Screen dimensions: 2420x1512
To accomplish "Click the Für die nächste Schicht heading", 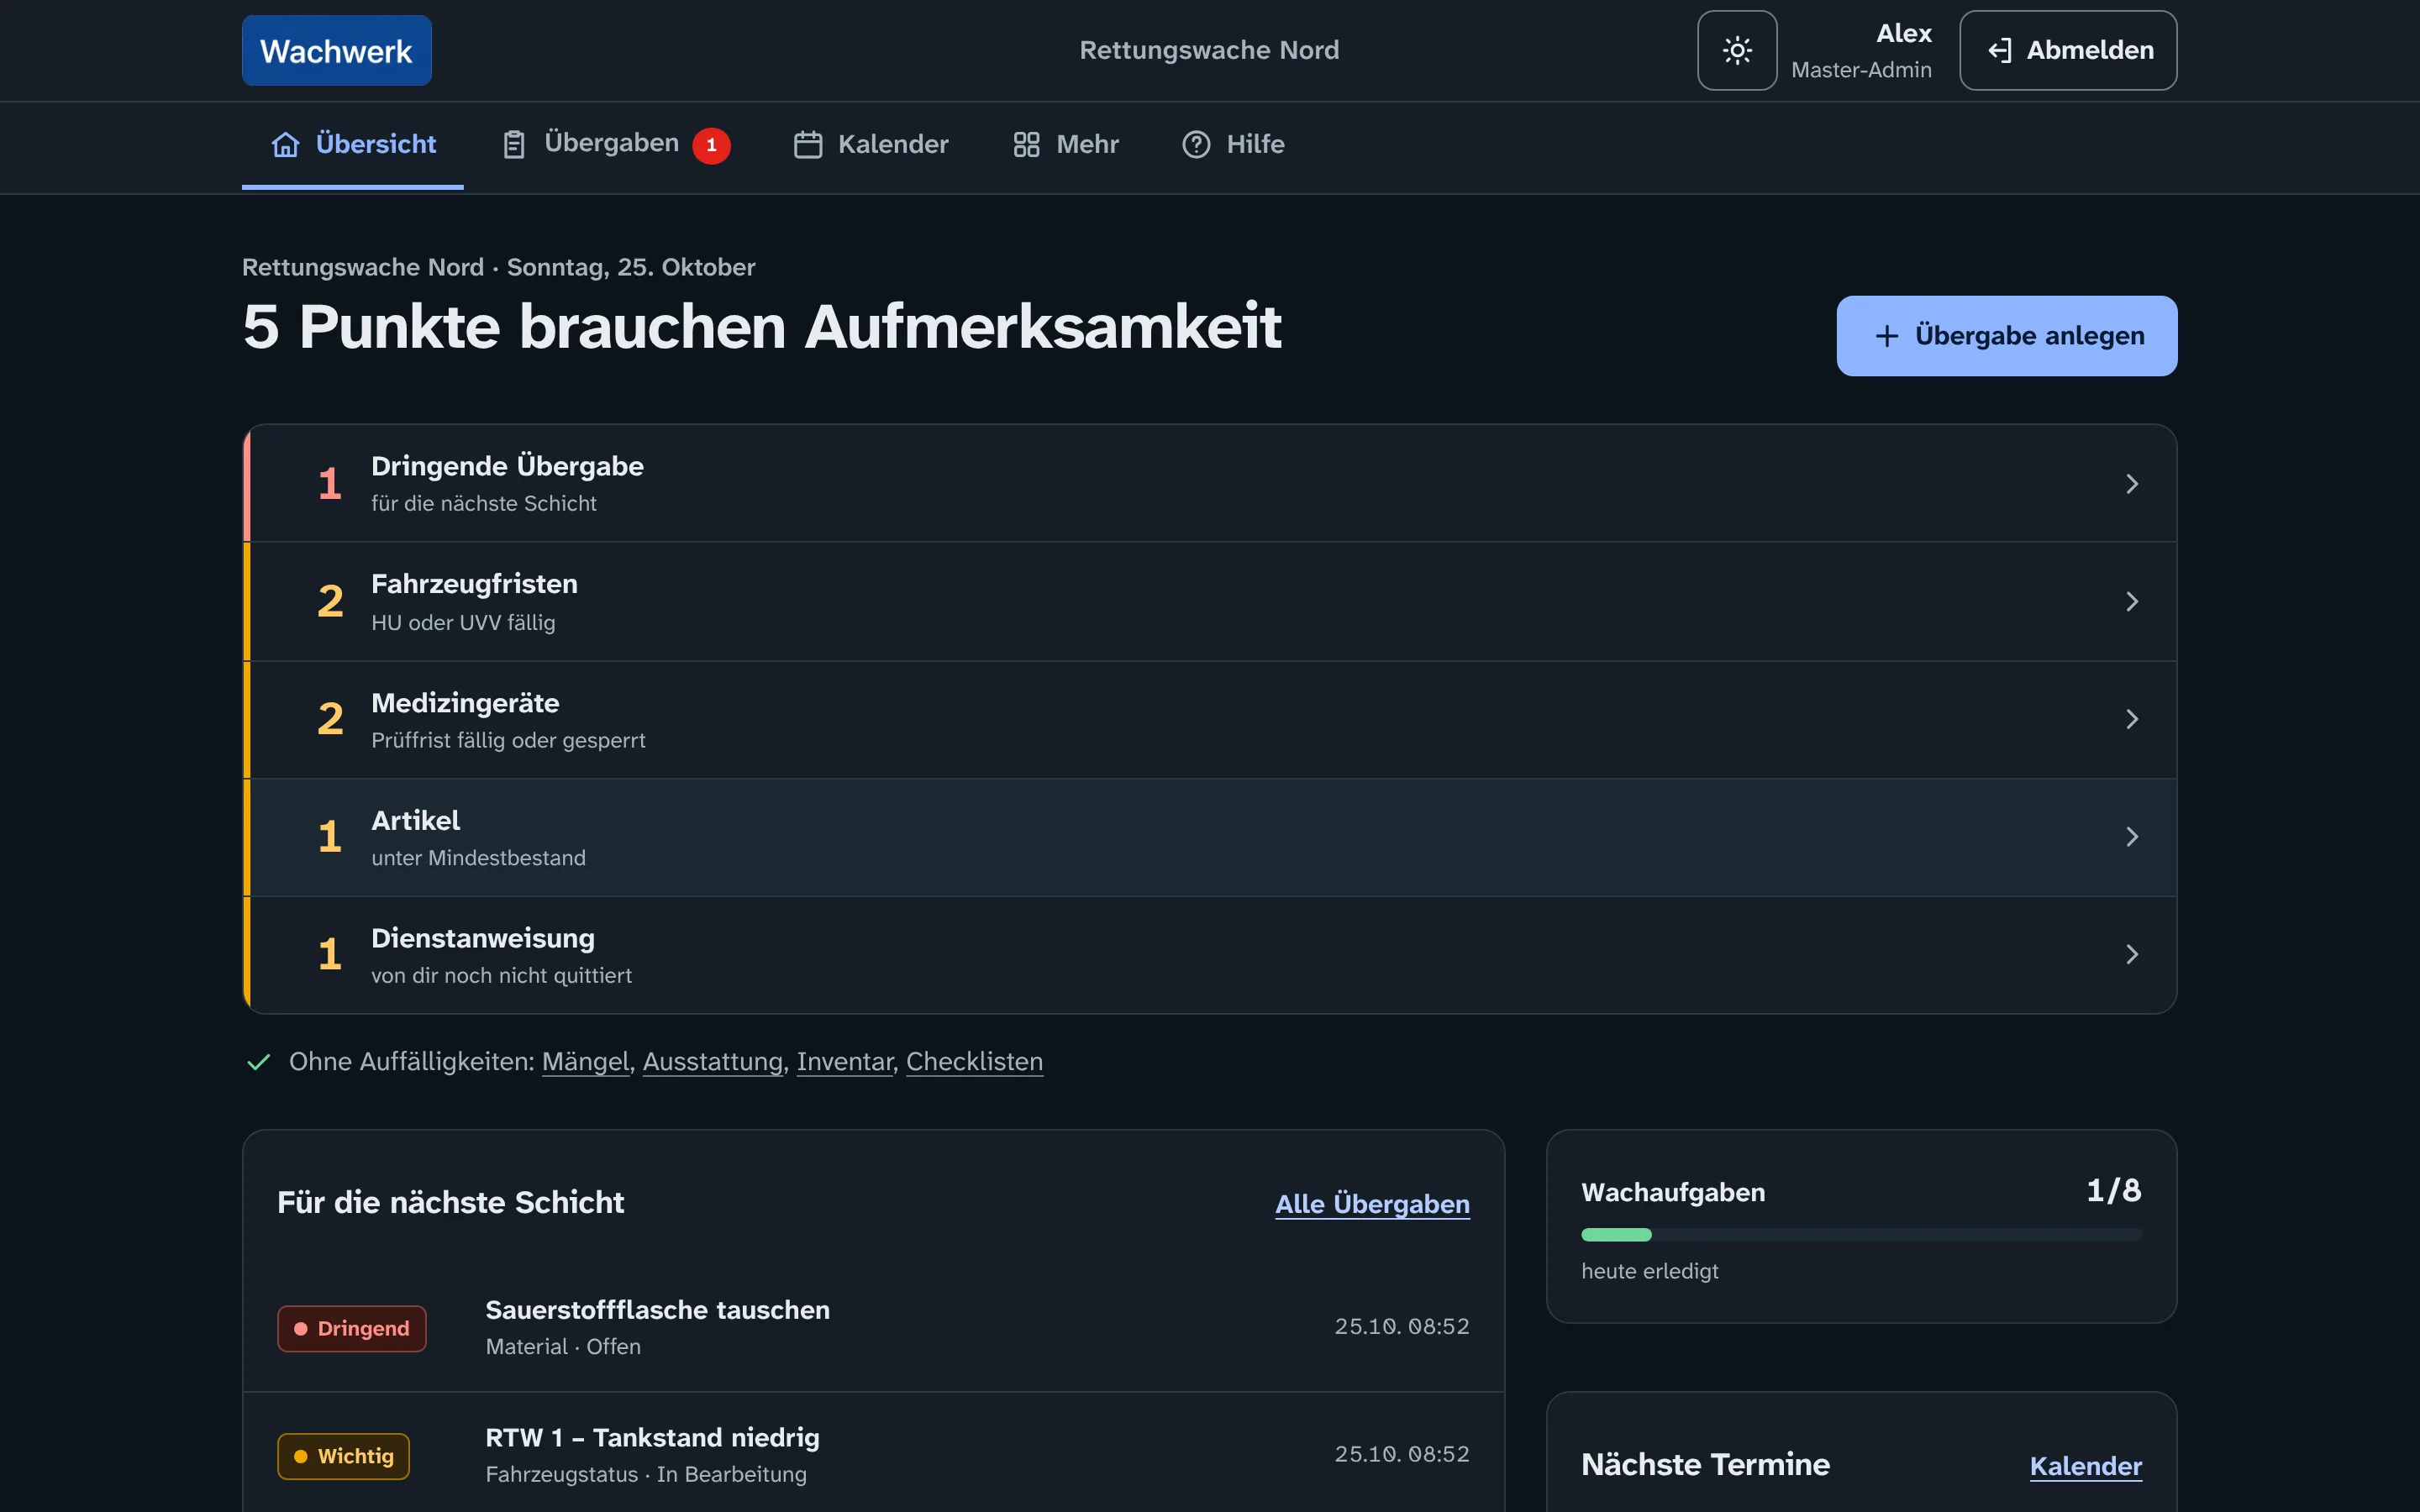I will click(x=450, y=1203).
